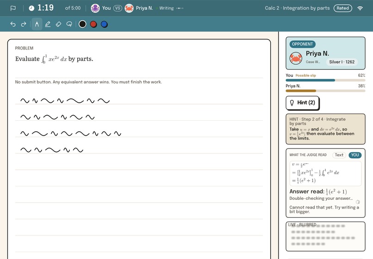
Task: Select the eraser tool
Action: 58,24
